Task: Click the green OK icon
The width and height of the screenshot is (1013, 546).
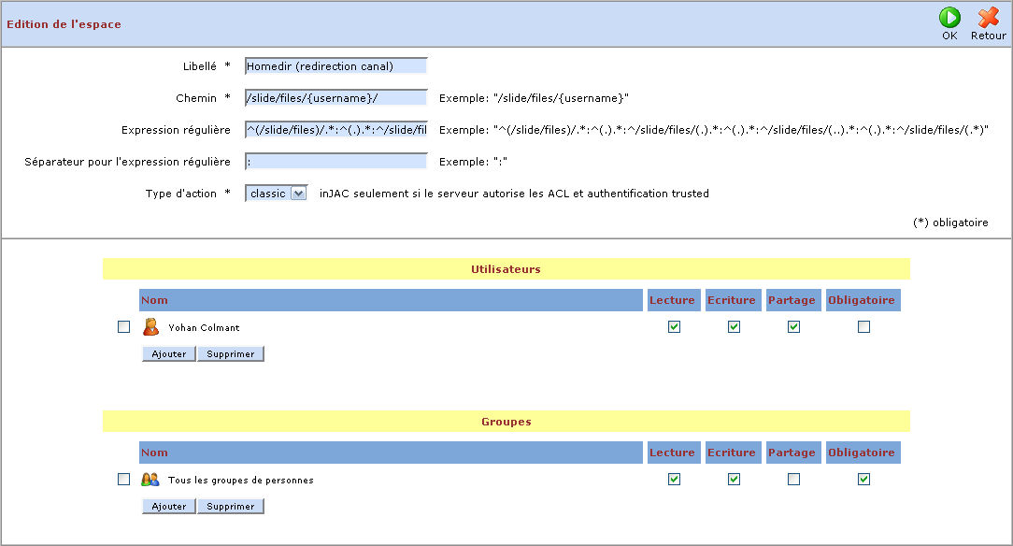Action: coord(949,18)
